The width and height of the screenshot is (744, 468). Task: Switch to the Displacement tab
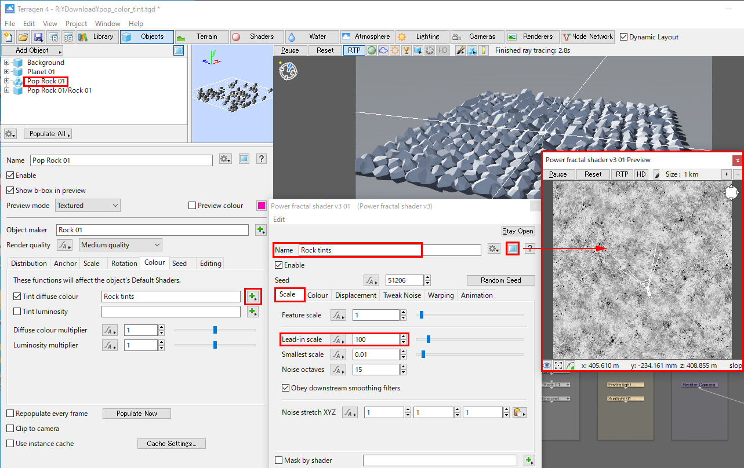point(355,295)
